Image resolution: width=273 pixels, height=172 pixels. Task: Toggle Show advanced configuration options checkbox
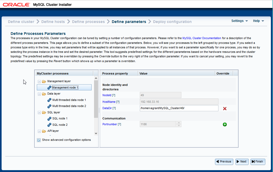tap(39, 140)
